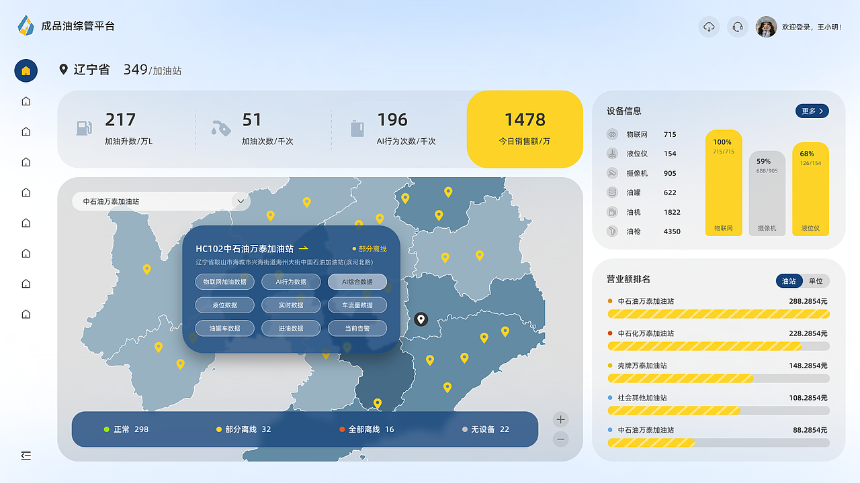
Task: Open 物联网加油数据 in station popup
Action: coord(225,282)
